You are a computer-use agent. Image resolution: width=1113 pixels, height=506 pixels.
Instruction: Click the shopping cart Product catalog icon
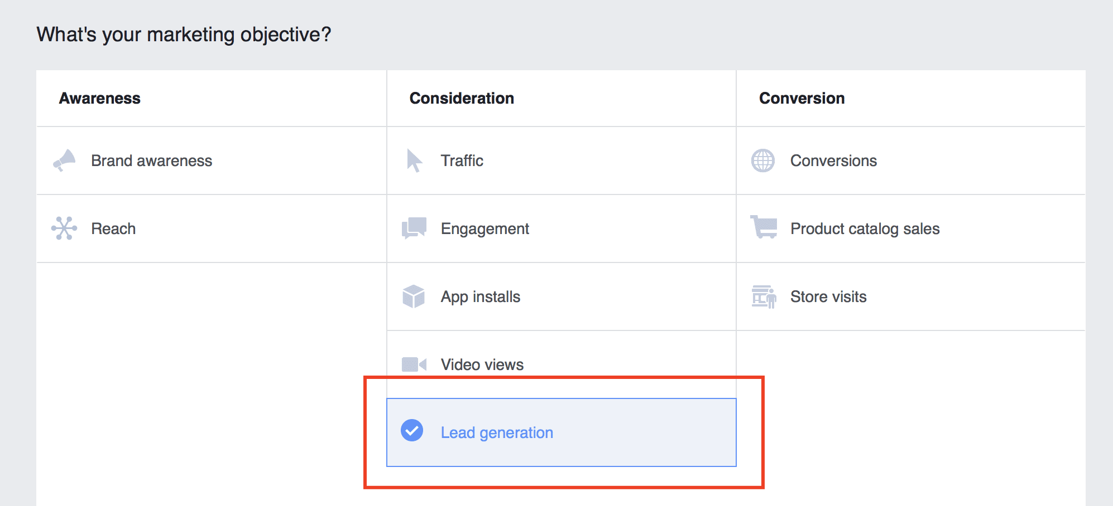click(764, 227)
